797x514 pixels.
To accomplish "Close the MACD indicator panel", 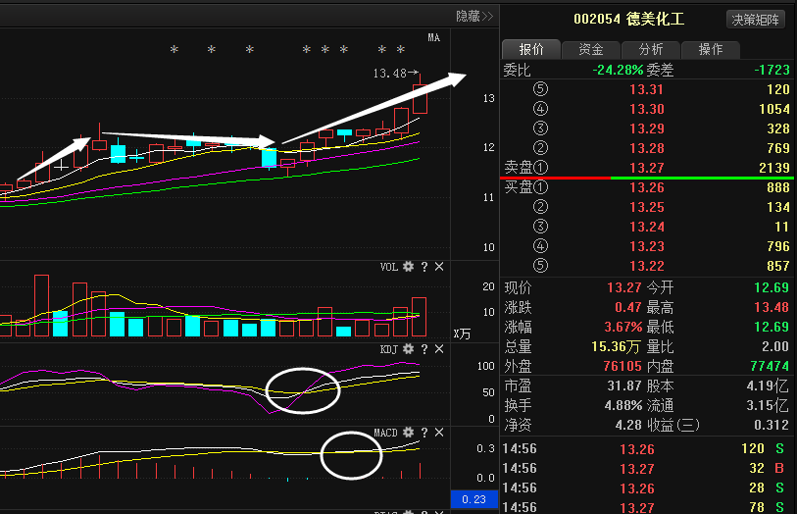I will click(439, 433).
